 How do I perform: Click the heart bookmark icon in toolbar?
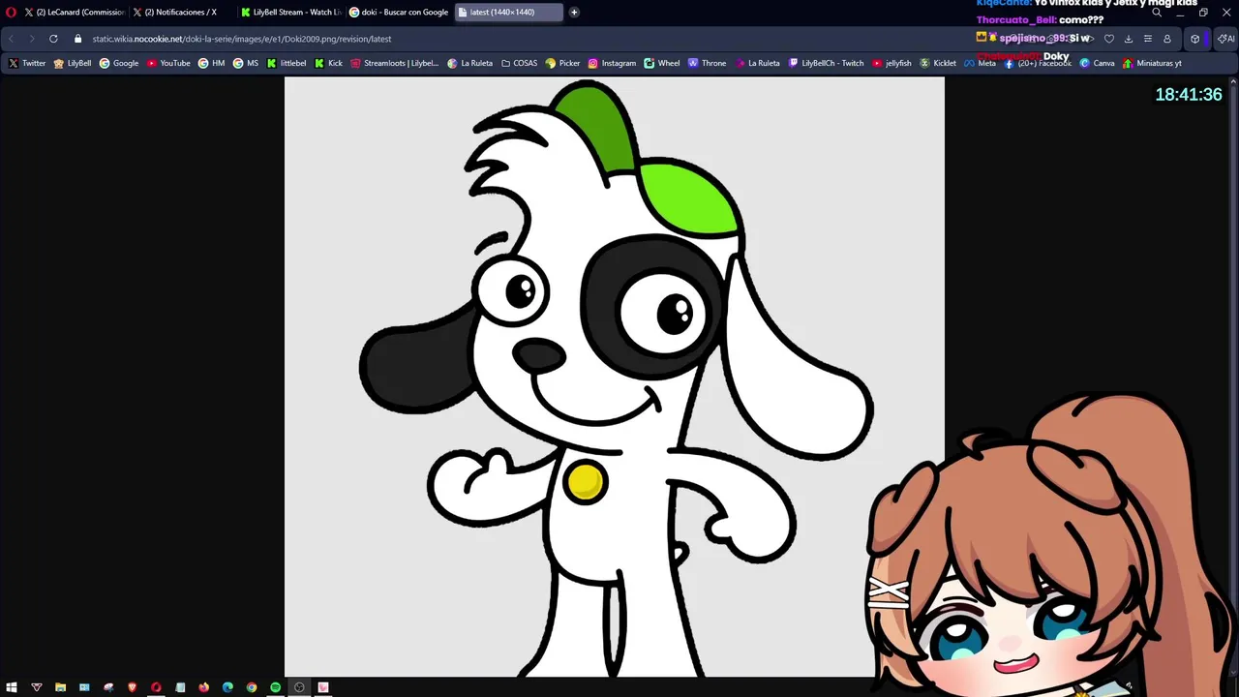(x=1109, y=39)
